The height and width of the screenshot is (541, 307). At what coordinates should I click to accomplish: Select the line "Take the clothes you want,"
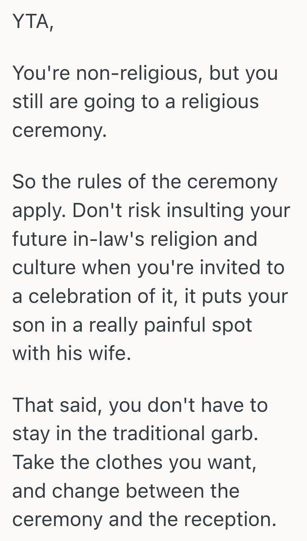(134, 462)
